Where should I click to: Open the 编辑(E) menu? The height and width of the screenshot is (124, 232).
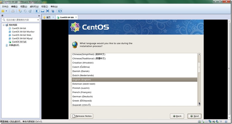[14, 7]
